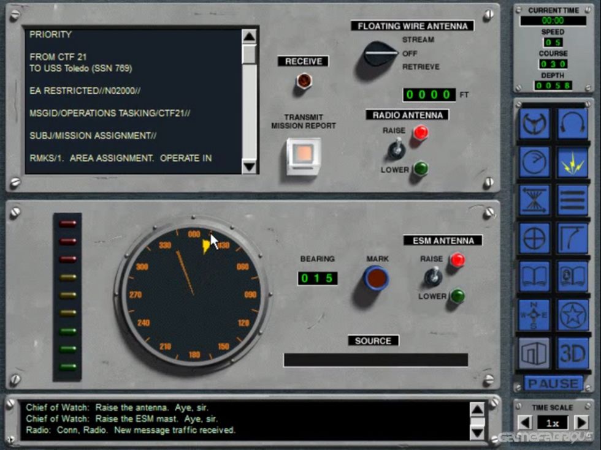Viewport: 601px width, 450px height.
Task: Open the star in circle icon
Action: click(x=573, y=315)
